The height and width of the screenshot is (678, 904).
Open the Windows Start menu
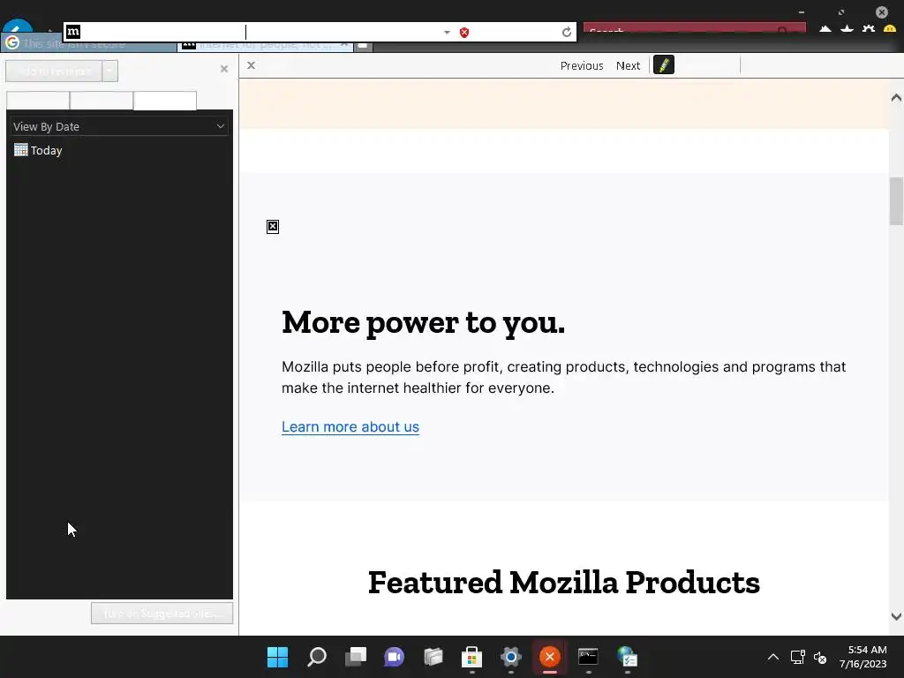pos(277,657)
